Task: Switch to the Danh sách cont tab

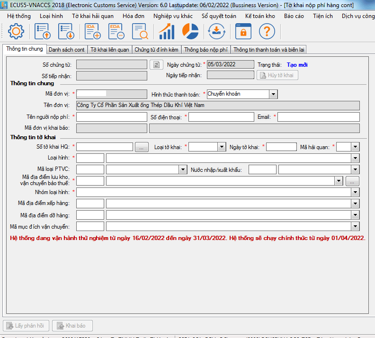Action: coord(67,49)
